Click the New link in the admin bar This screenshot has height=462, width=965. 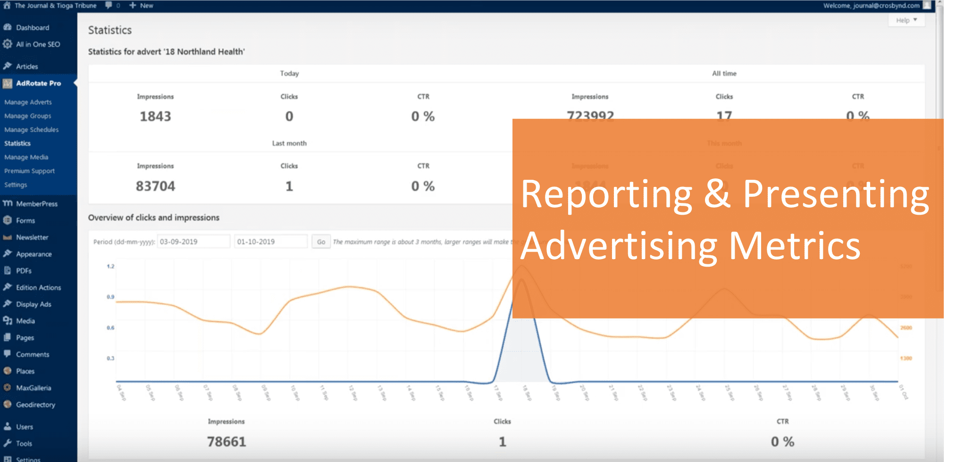pos(146,5)
